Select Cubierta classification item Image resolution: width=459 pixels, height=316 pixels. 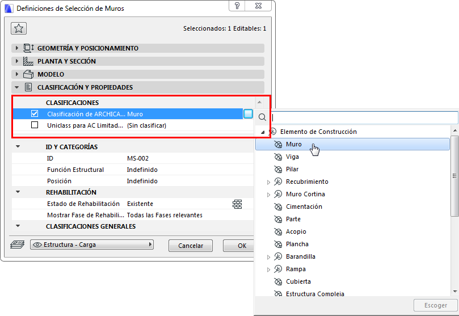(298, 282)
